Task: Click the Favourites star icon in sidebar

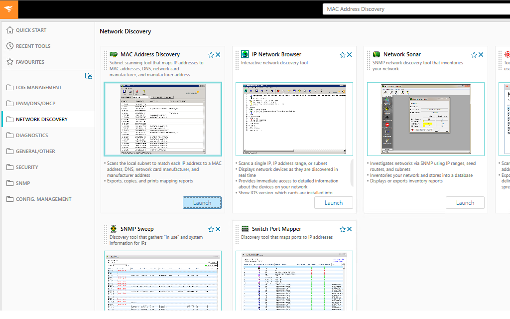Action: coord(10,61)
